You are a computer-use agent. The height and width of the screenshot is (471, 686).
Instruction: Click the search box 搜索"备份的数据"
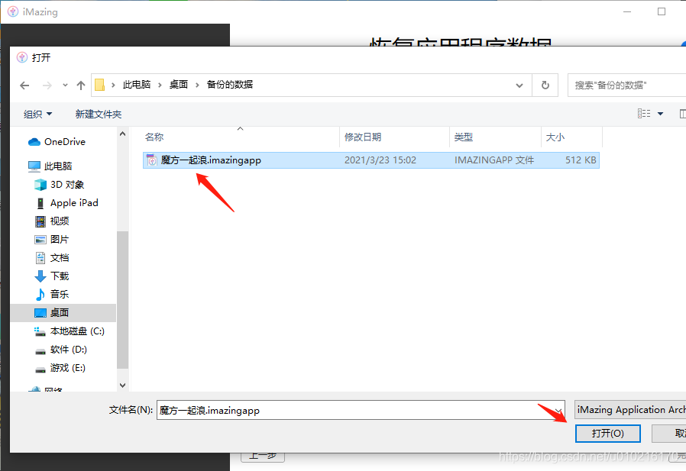click(x=626, y=85)
